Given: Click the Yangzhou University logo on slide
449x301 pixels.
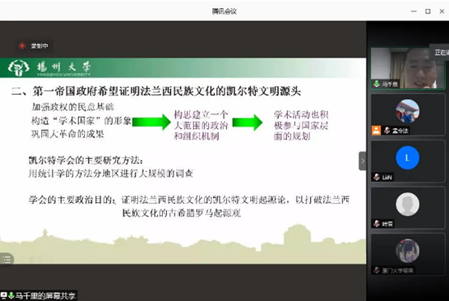Looking at the screenshot, I should pyautogui.click(x=49, y=68).
